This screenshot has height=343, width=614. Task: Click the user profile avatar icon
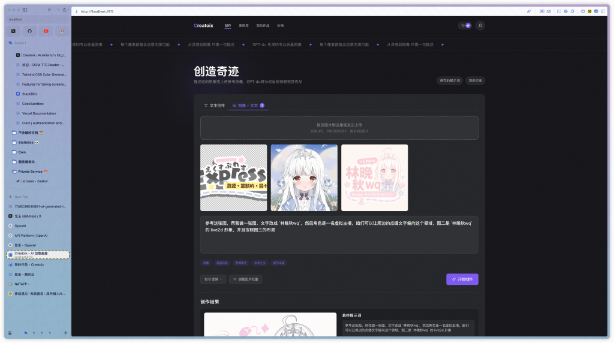click(x=480, y=26)
